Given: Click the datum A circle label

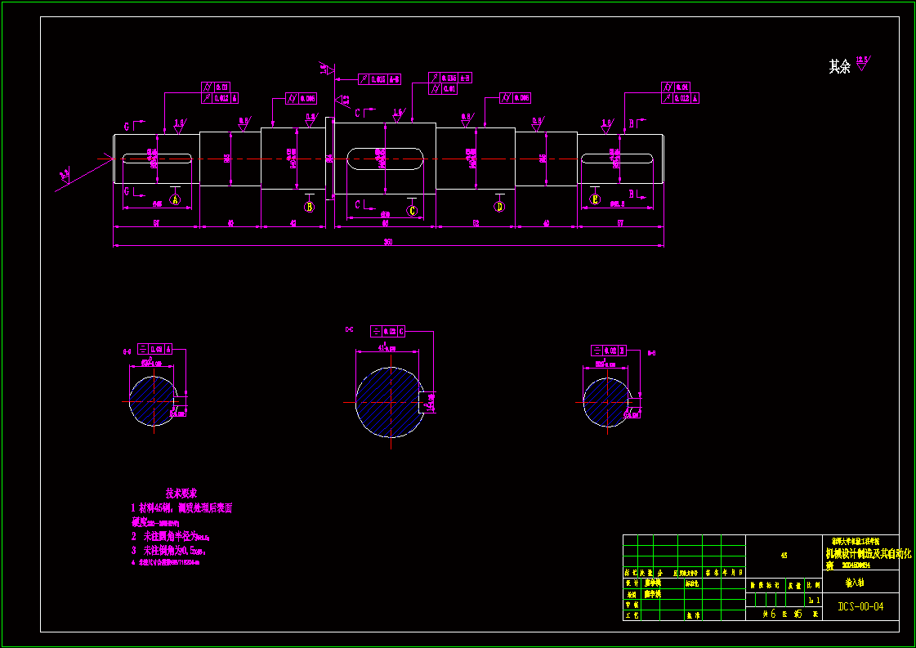Looking at the screenshot, I should (x=175, y=200).
